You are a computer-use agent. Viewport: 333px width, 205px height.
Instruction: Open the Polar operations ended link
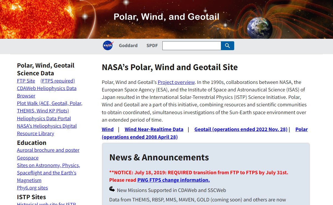tap(205, 133)
